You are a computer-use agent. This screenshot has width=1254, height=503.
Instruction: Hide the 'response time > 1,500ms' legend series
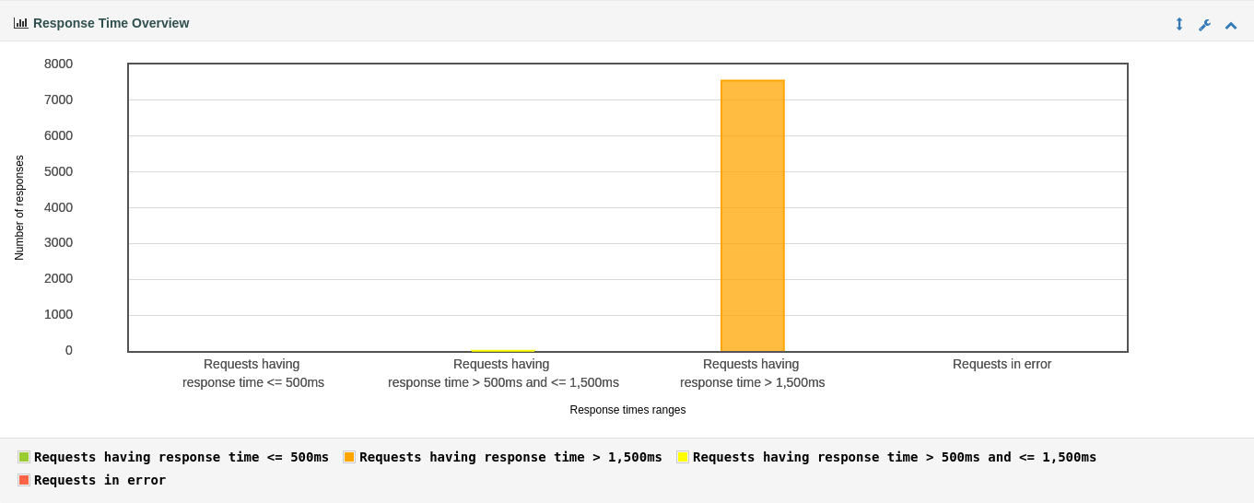coord(510,457)
